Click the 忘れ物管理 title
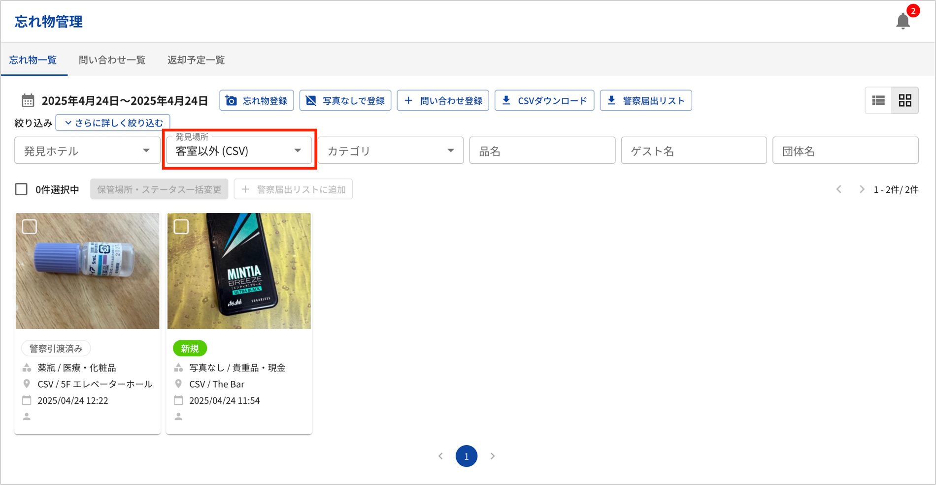Viewport: 936px width, 485px height. click(x=49, y=22)
